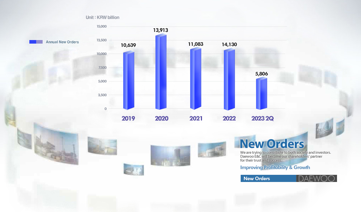
Task: Click the Unit : KRW billion text
Action: 102,18
